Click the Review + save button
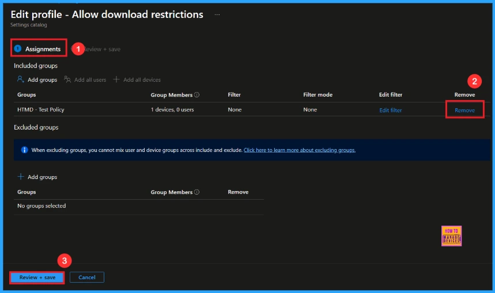This screenshot has width=495, height=293. point(37,277)
